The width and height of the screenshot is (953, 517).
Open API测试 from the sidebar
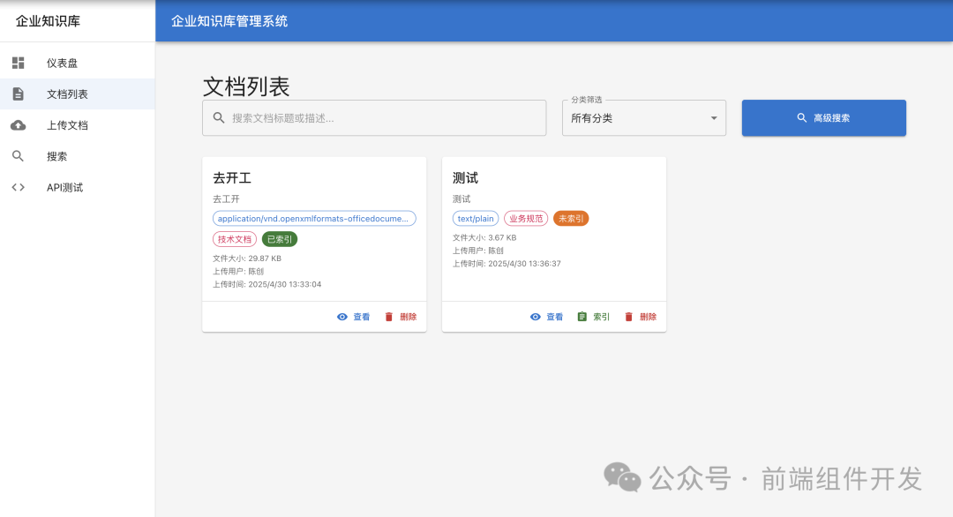(x=78, y=187)
